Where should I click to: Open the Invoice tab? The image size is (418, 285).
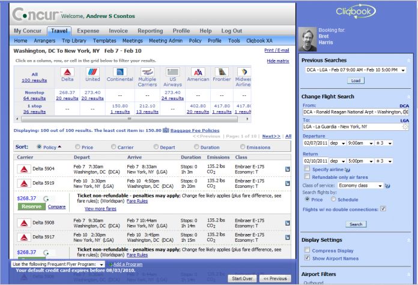[118, 31]
